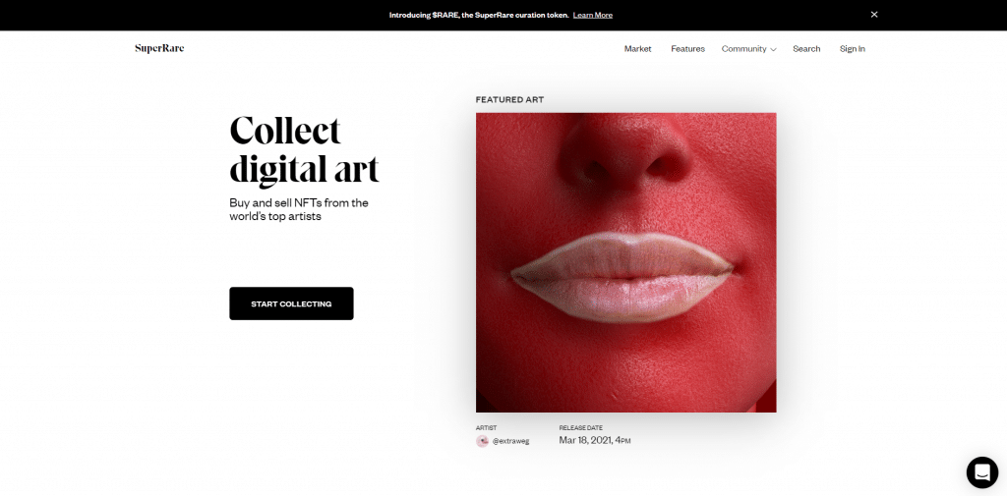Follow the Learn More link in banner
This screenshot has width=1007, height=496.
tap(593, 15)
